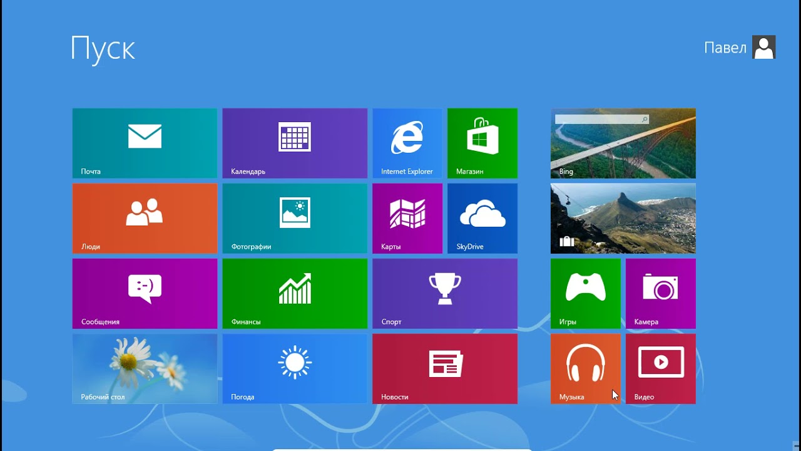Open the SkyDrive cloud tile

(x=482, y=219)
